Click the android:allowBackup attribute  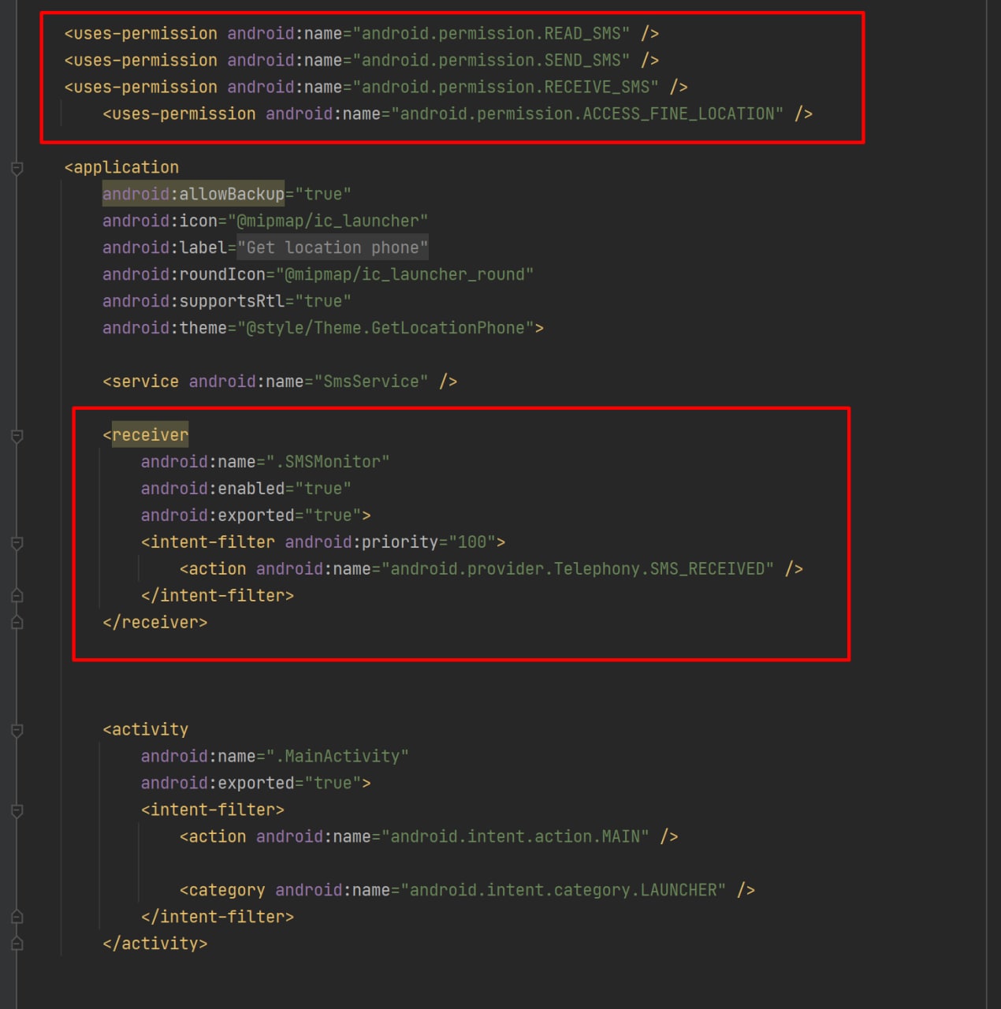pos(193,194)
